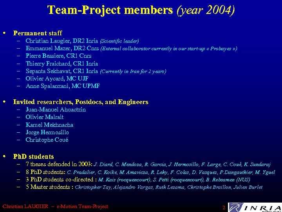Click 'Anne Spalanzani, MC UPMF' line
The image size is (282, 212).
tap(63, 86)
